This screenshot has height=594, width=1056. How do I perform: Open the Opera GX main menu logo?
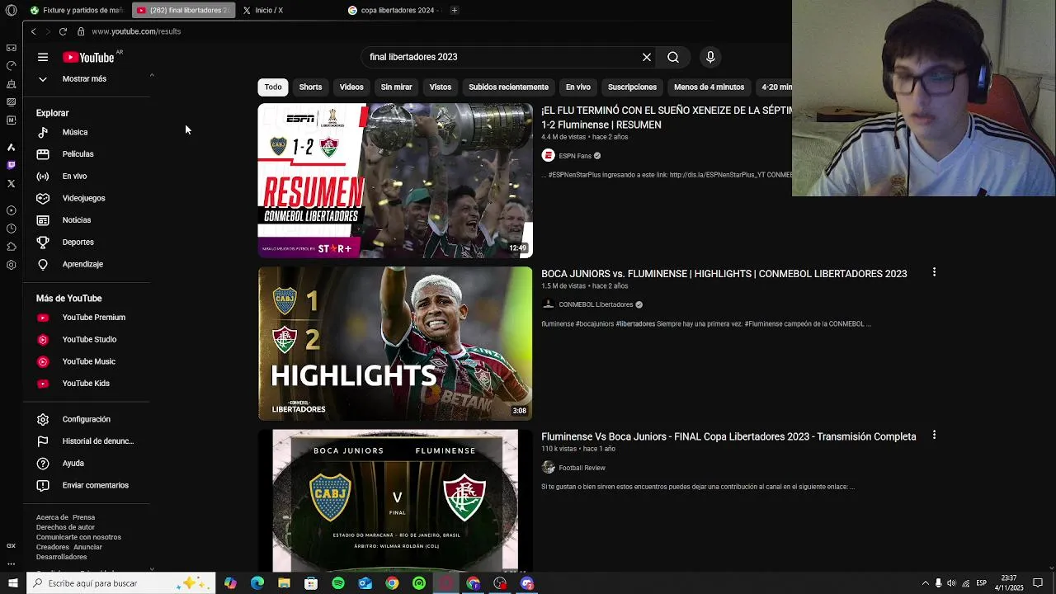[11, 11]
